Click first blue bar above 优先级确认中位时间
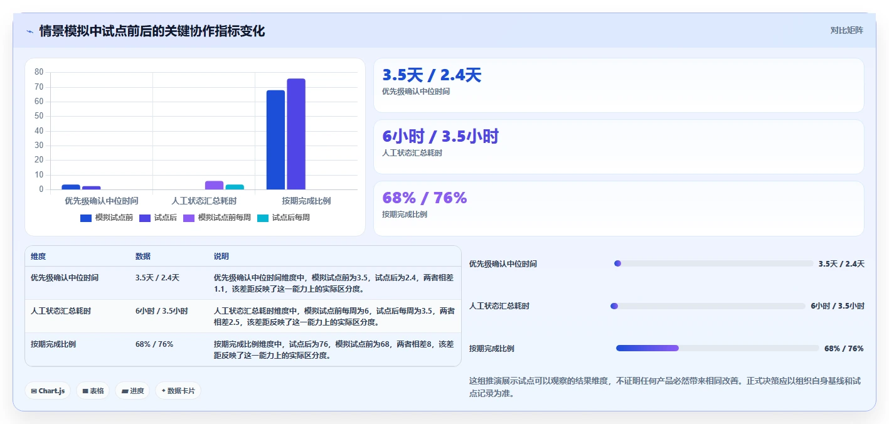 (71, 187)
